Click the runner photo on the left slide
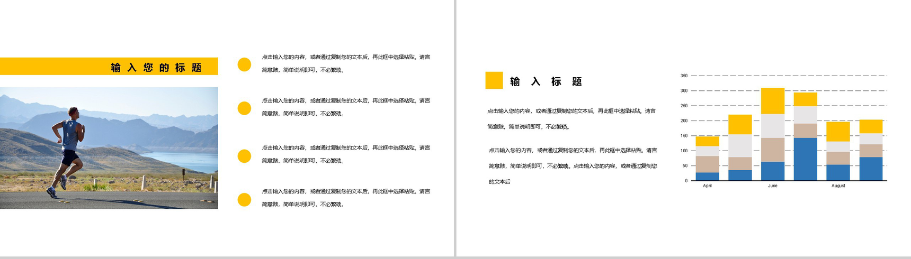 [109, 148]
